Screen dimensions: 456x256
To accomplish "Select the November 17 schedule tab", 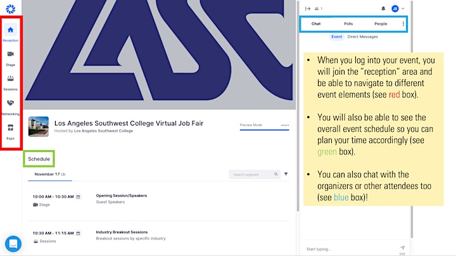I will [x=50, y=174].
